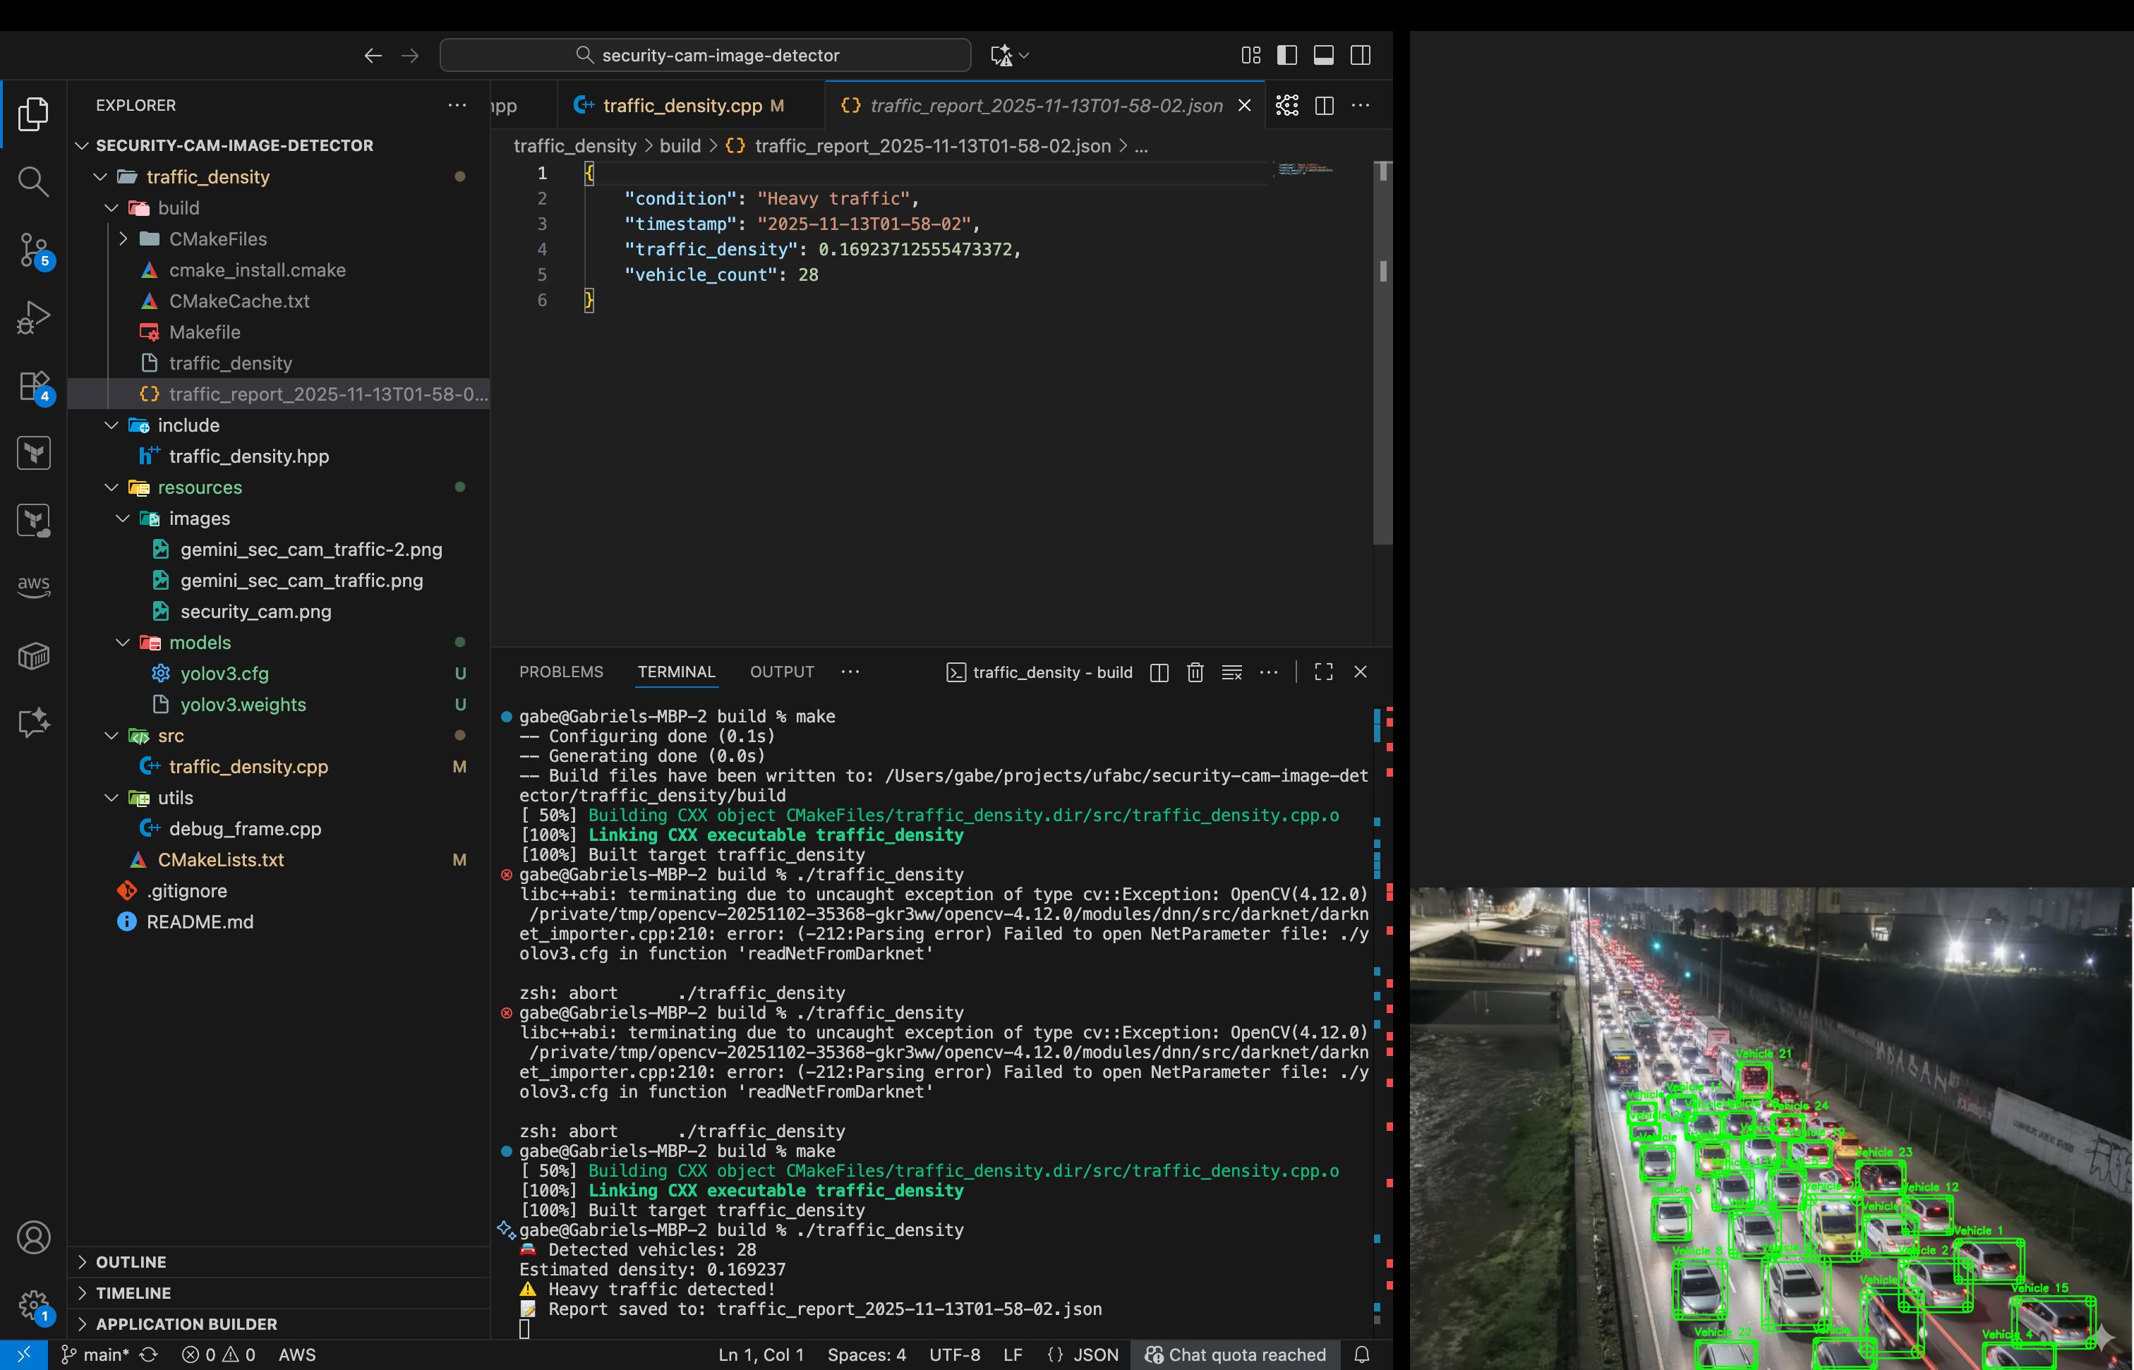
Task: Expand the CMakeFiles folder
Action: tap(123, 238)
